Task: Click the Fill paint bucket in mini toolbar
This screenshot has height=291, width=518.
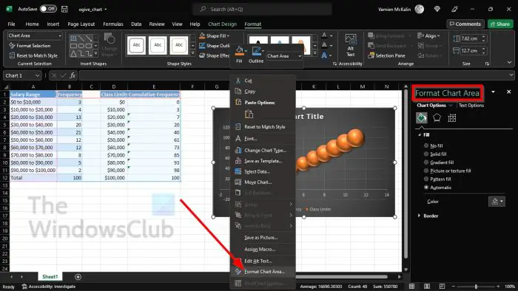Action: [x=239, y=55]
